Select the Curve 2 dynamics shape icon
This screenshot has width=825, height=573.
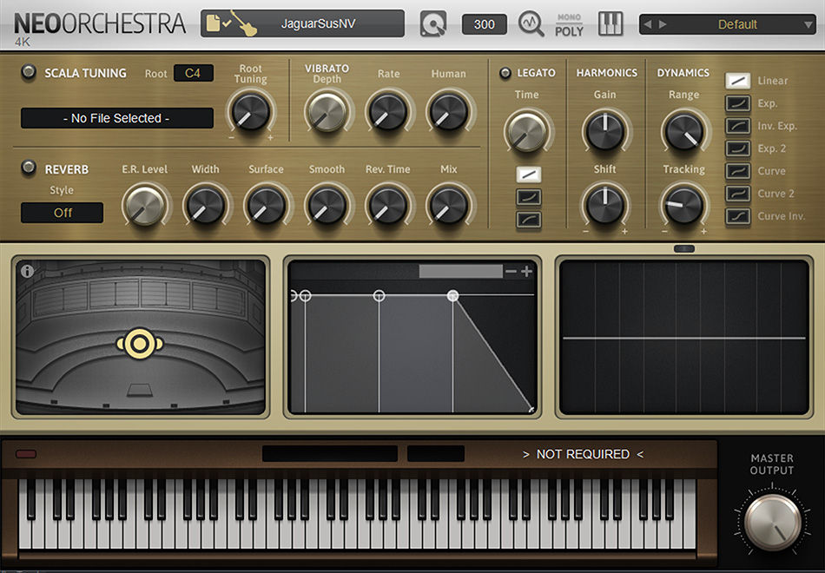pyautogui.click(x=737, y=193)
